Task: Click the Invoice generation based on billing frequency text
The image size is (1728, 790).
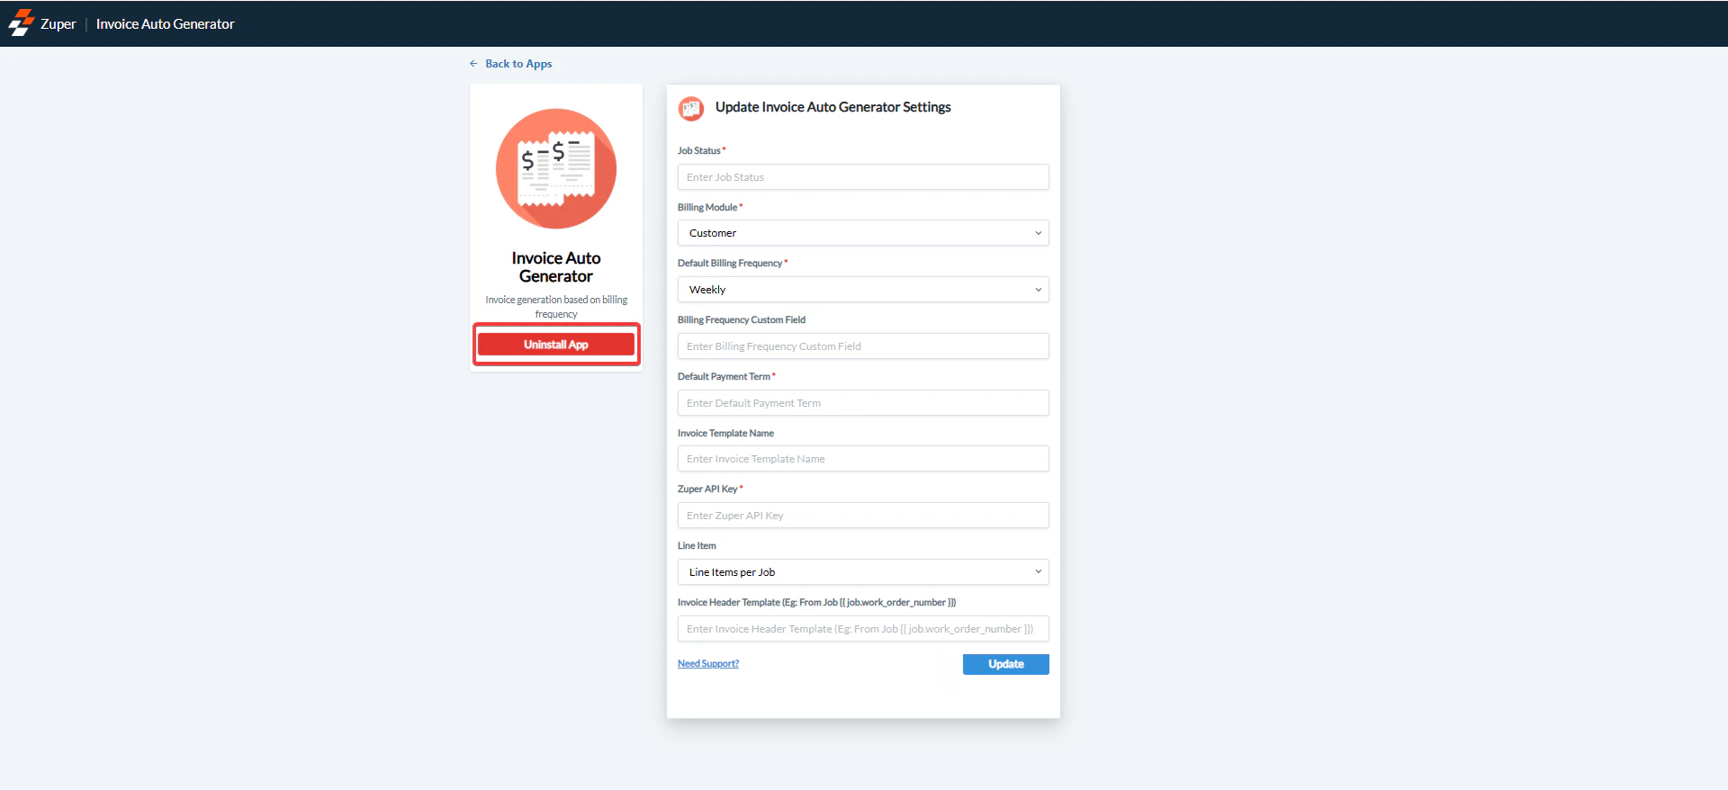Action: [556, 307]
